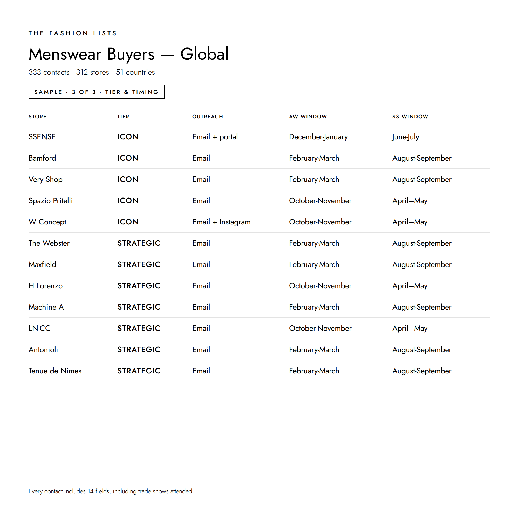Click Machine A's Email outreach cell
Screen dimensions: 519x519
click(x=201, y=307)
